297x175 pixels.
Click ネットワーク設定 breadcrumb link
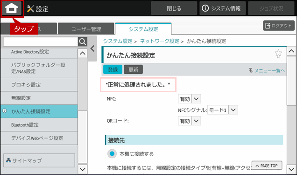click(160, 41)
